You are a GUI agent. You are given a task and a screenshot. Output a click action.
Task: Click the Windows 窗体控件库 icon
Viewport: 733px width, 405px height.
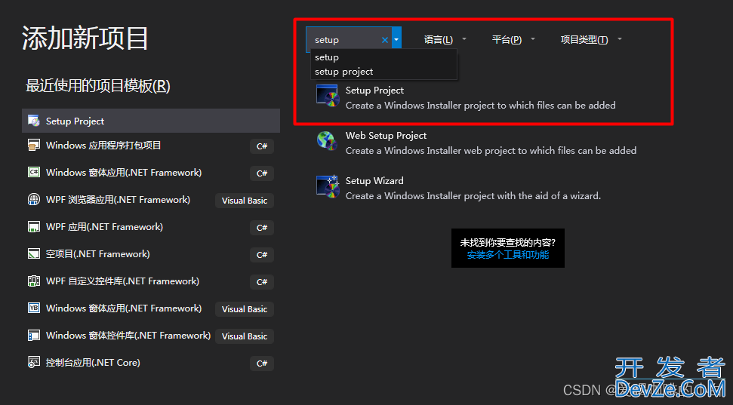[x=34, y=335]
